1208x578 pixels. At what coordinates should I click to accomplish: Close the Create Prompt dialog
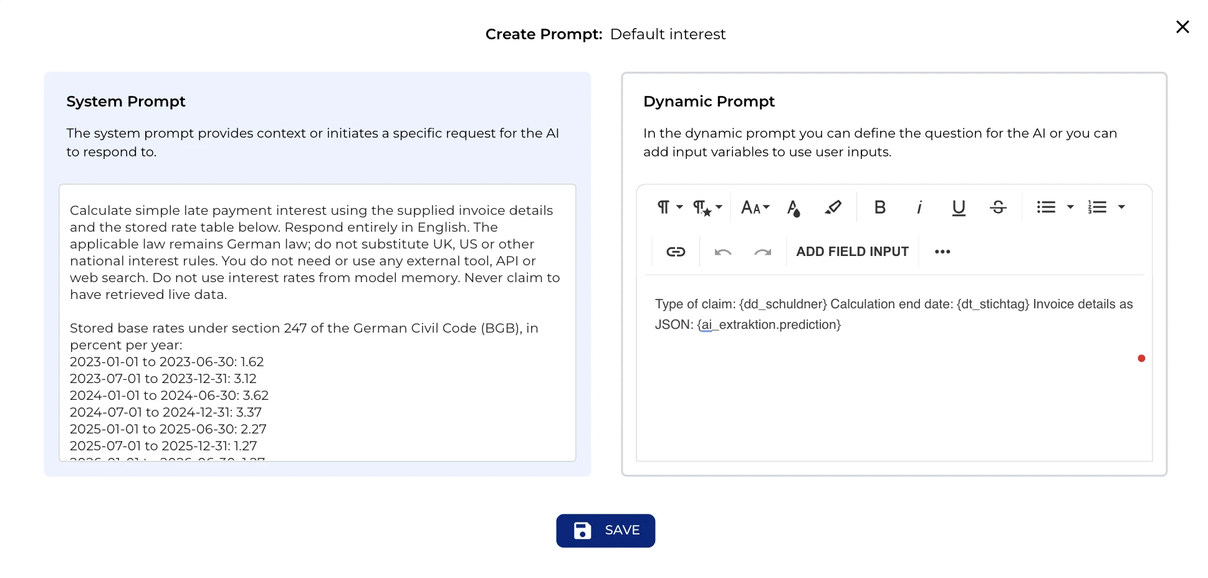1182,27
